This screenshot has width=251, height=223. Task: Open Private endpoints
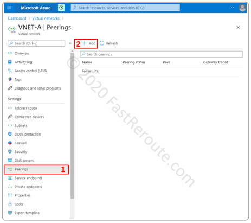(x=28, y=187)
